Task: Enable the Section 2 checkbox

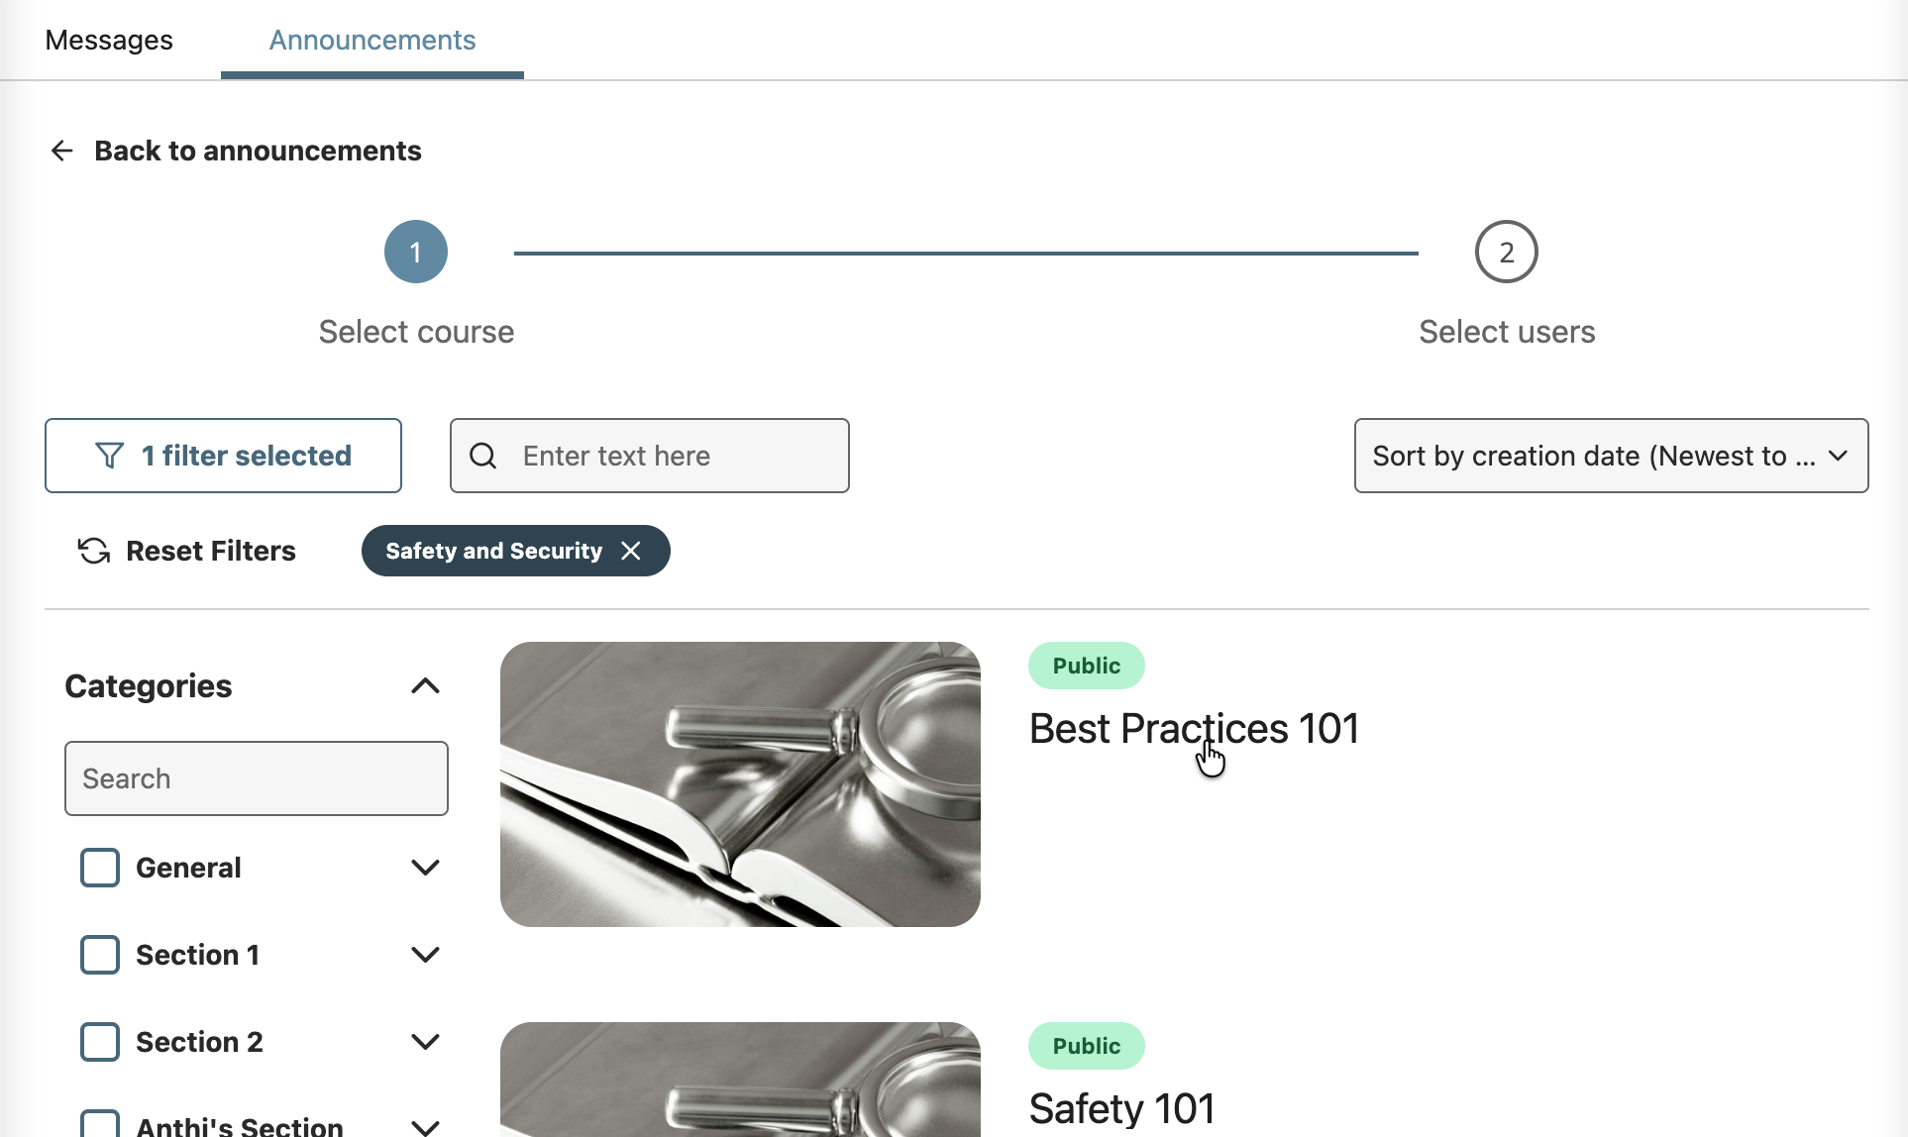Action: click(100, 1042)
